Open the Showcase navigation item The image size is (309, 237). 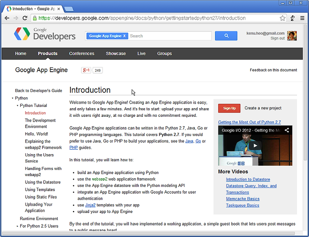click(x=116, y=54)
